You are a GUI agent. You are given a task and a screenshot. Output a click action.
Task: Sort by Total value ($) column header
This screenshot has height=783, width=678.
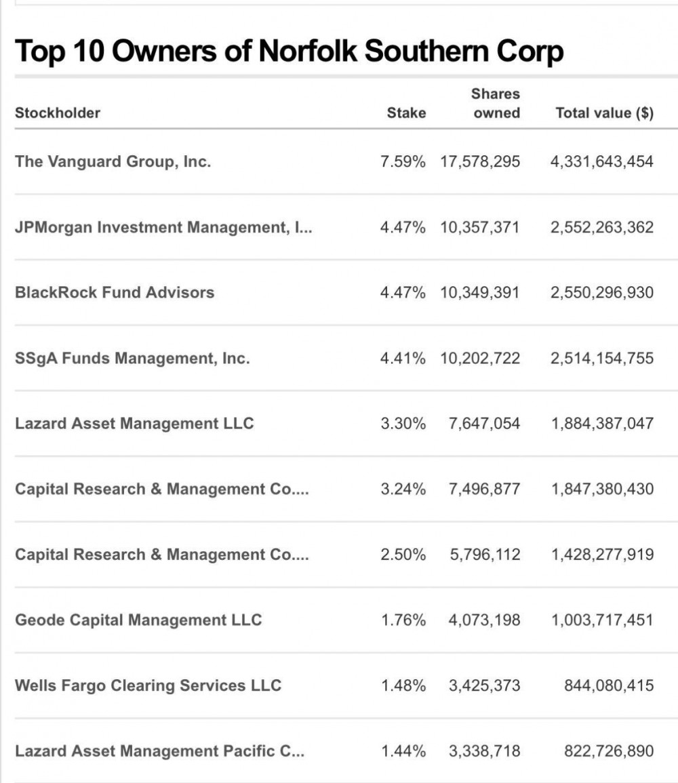(605, 113)
